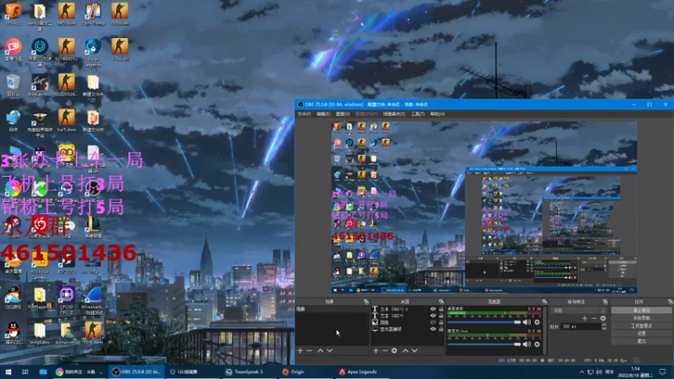Open the 场景集合(S) menu in OBS
The height and width of the screenshot is (379, 674).
click(394, 115)
